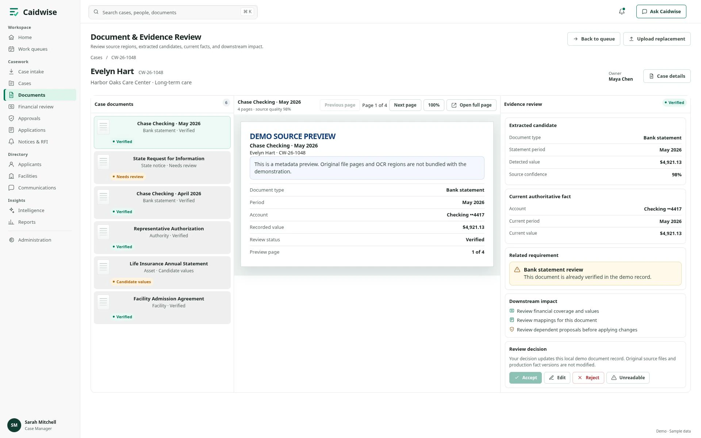Image resolution: width=701 pixels, height=438 pixels.
Task: Accept the review decision
Action: pos(525,378)
